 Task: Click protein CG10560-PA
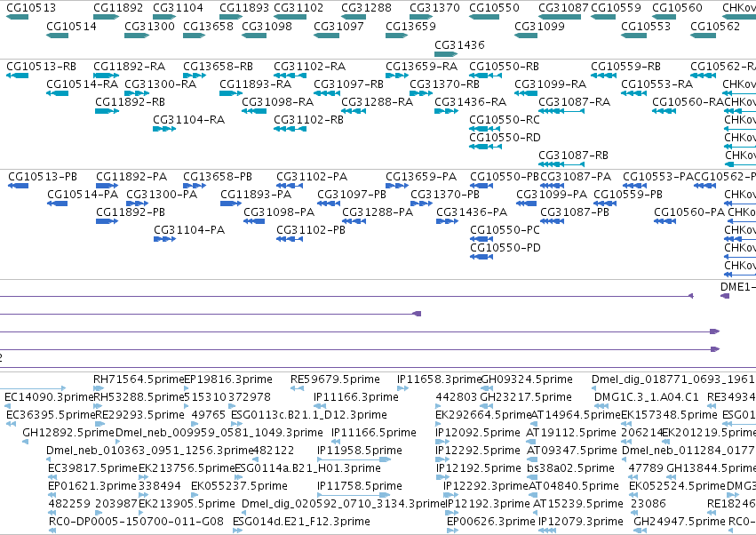pos(689,212)
